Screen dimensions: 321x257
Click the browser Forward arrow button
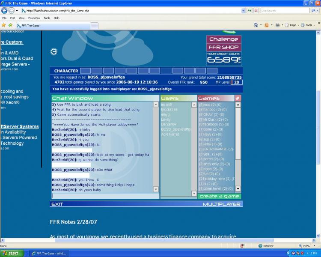11,11
